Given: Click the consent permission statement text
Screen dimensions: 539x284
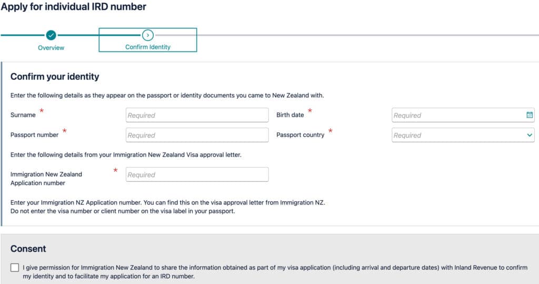Looking at the screenshot, I should pyautogui.click(x=275, y=271).
